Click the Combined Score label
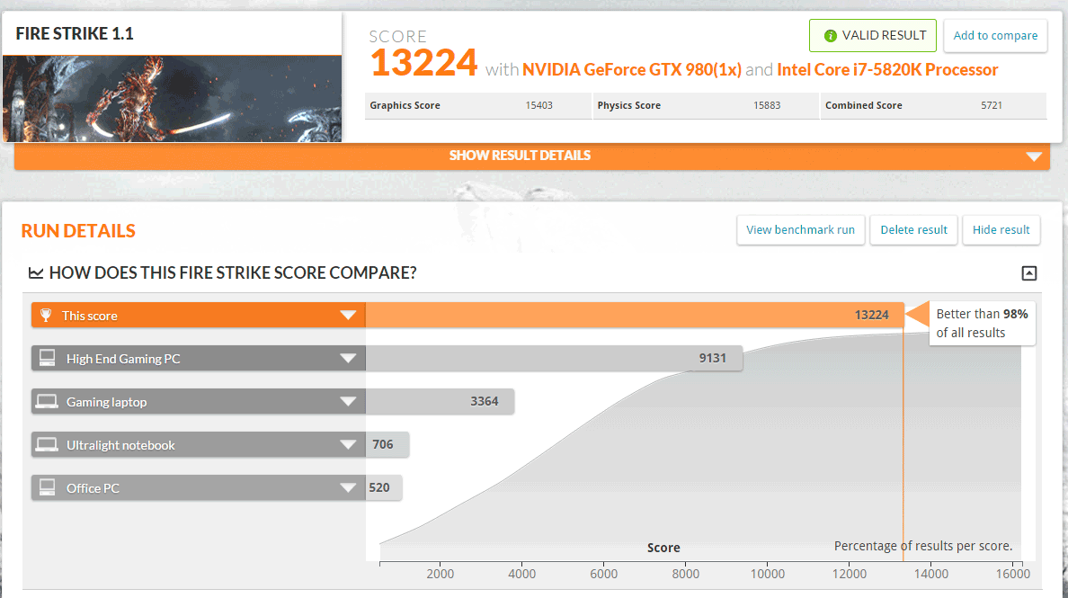 pyautogui.click(x=864, y=105)
